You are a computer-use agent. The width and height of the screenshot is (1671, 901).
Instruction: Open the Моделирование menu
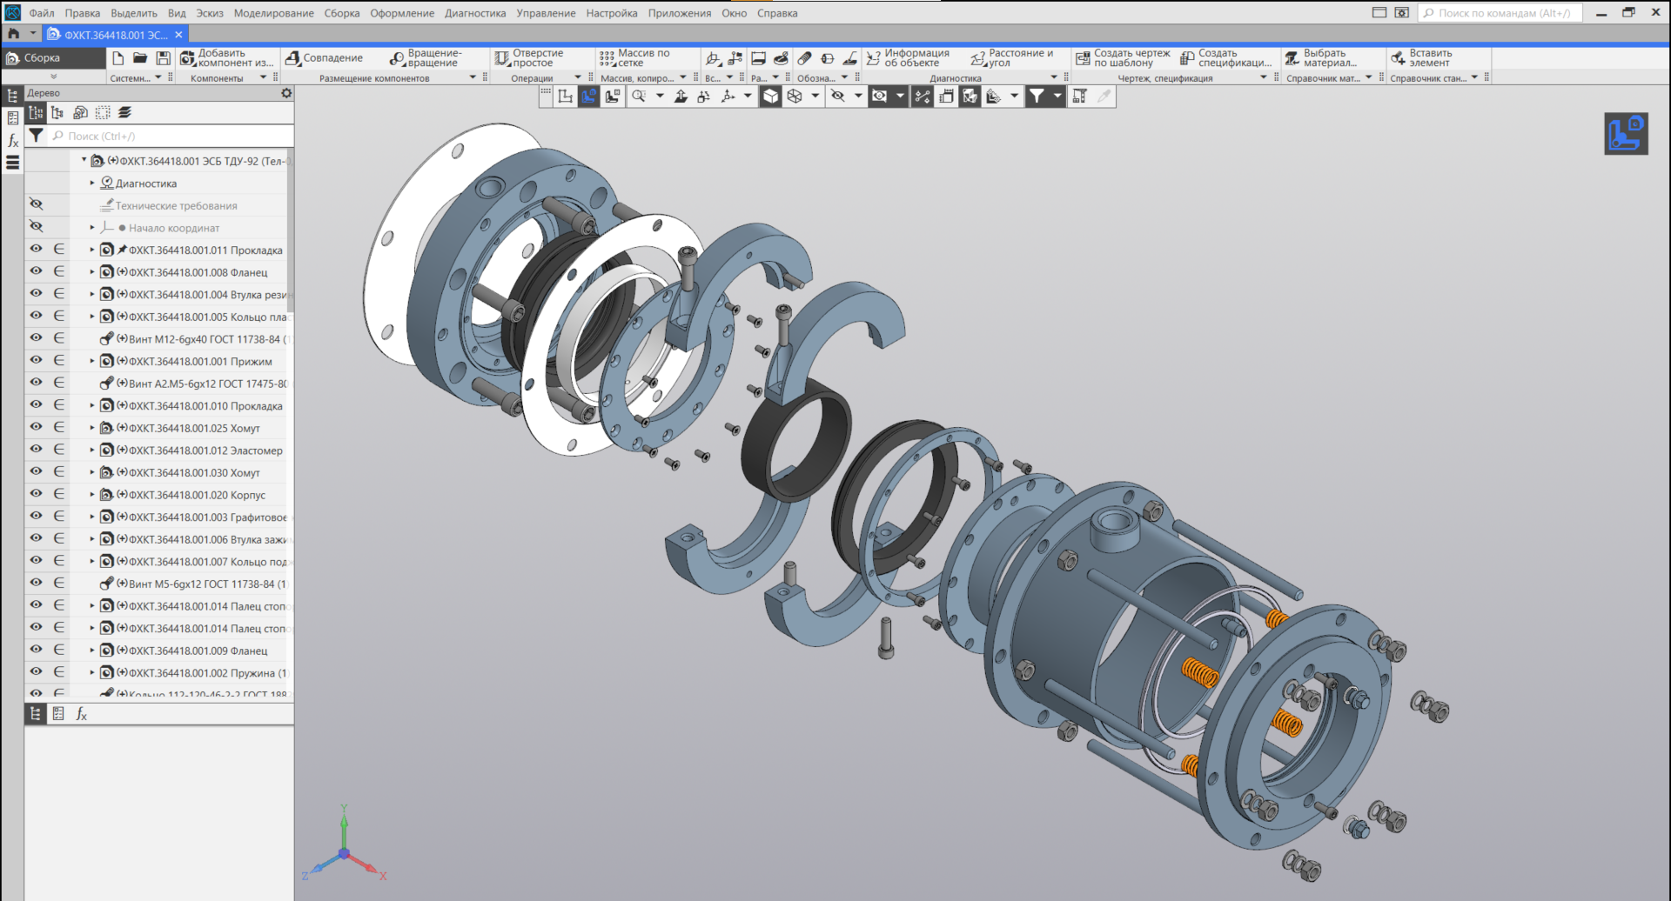point(273,13)
